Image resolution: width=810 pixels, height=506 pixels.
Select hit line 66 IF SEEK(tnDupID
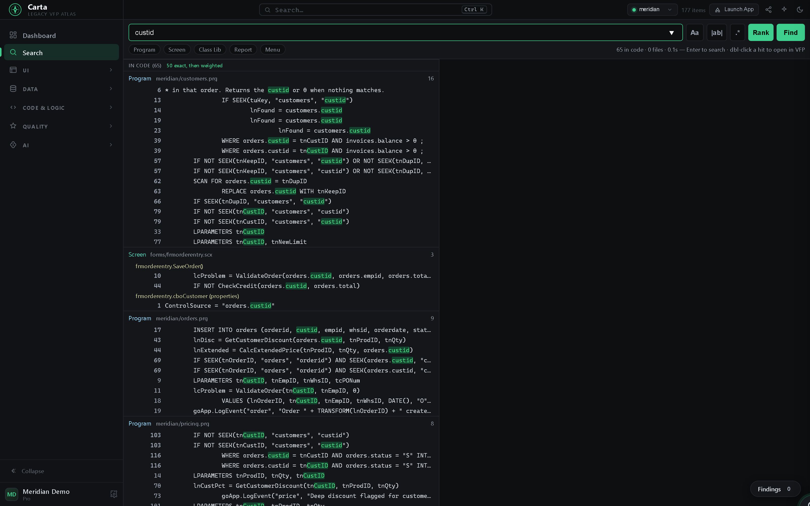coord(281,201)
